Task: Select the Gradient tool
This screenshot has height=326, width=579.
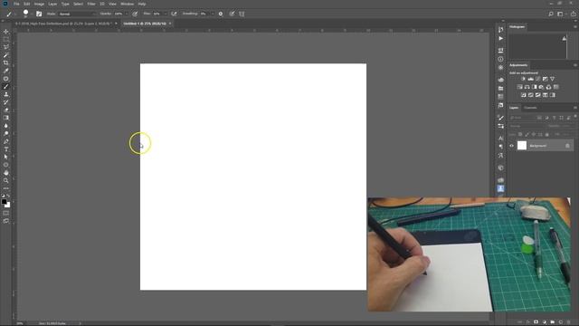Action: (6, 118)
